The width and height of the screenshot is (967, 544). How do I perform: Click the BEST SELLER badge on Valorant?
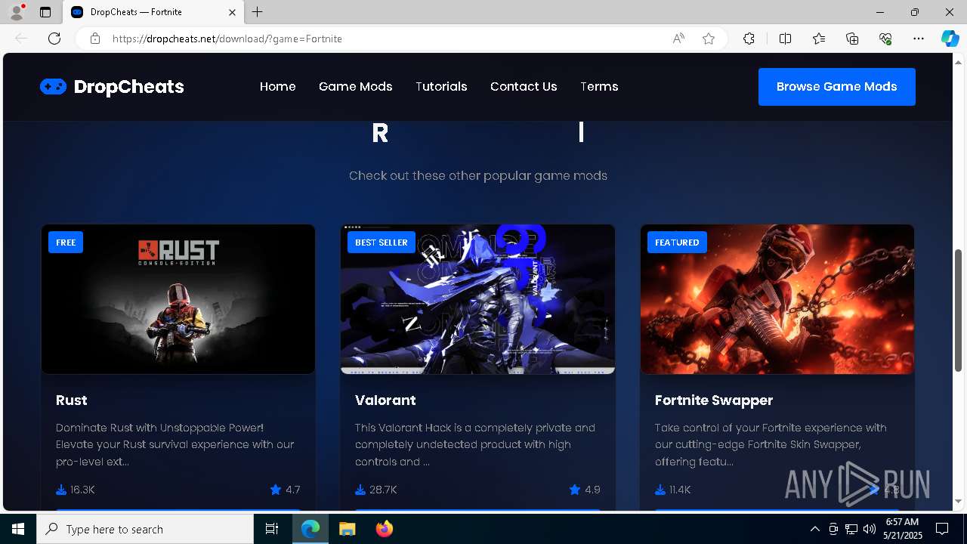[382, 242]
